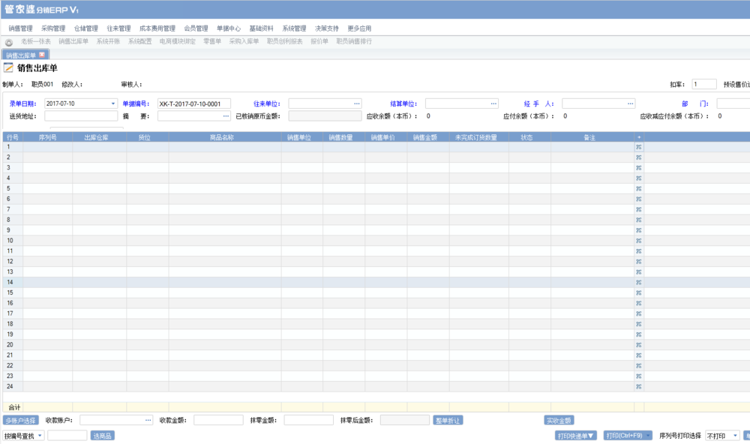Image resolution: width=750 pixels, height=444 pixels.
Task: Click the row 13 delete icon
Action: click(638, 271)
